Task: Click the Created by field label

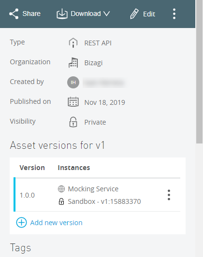Action: coord(27,82)
